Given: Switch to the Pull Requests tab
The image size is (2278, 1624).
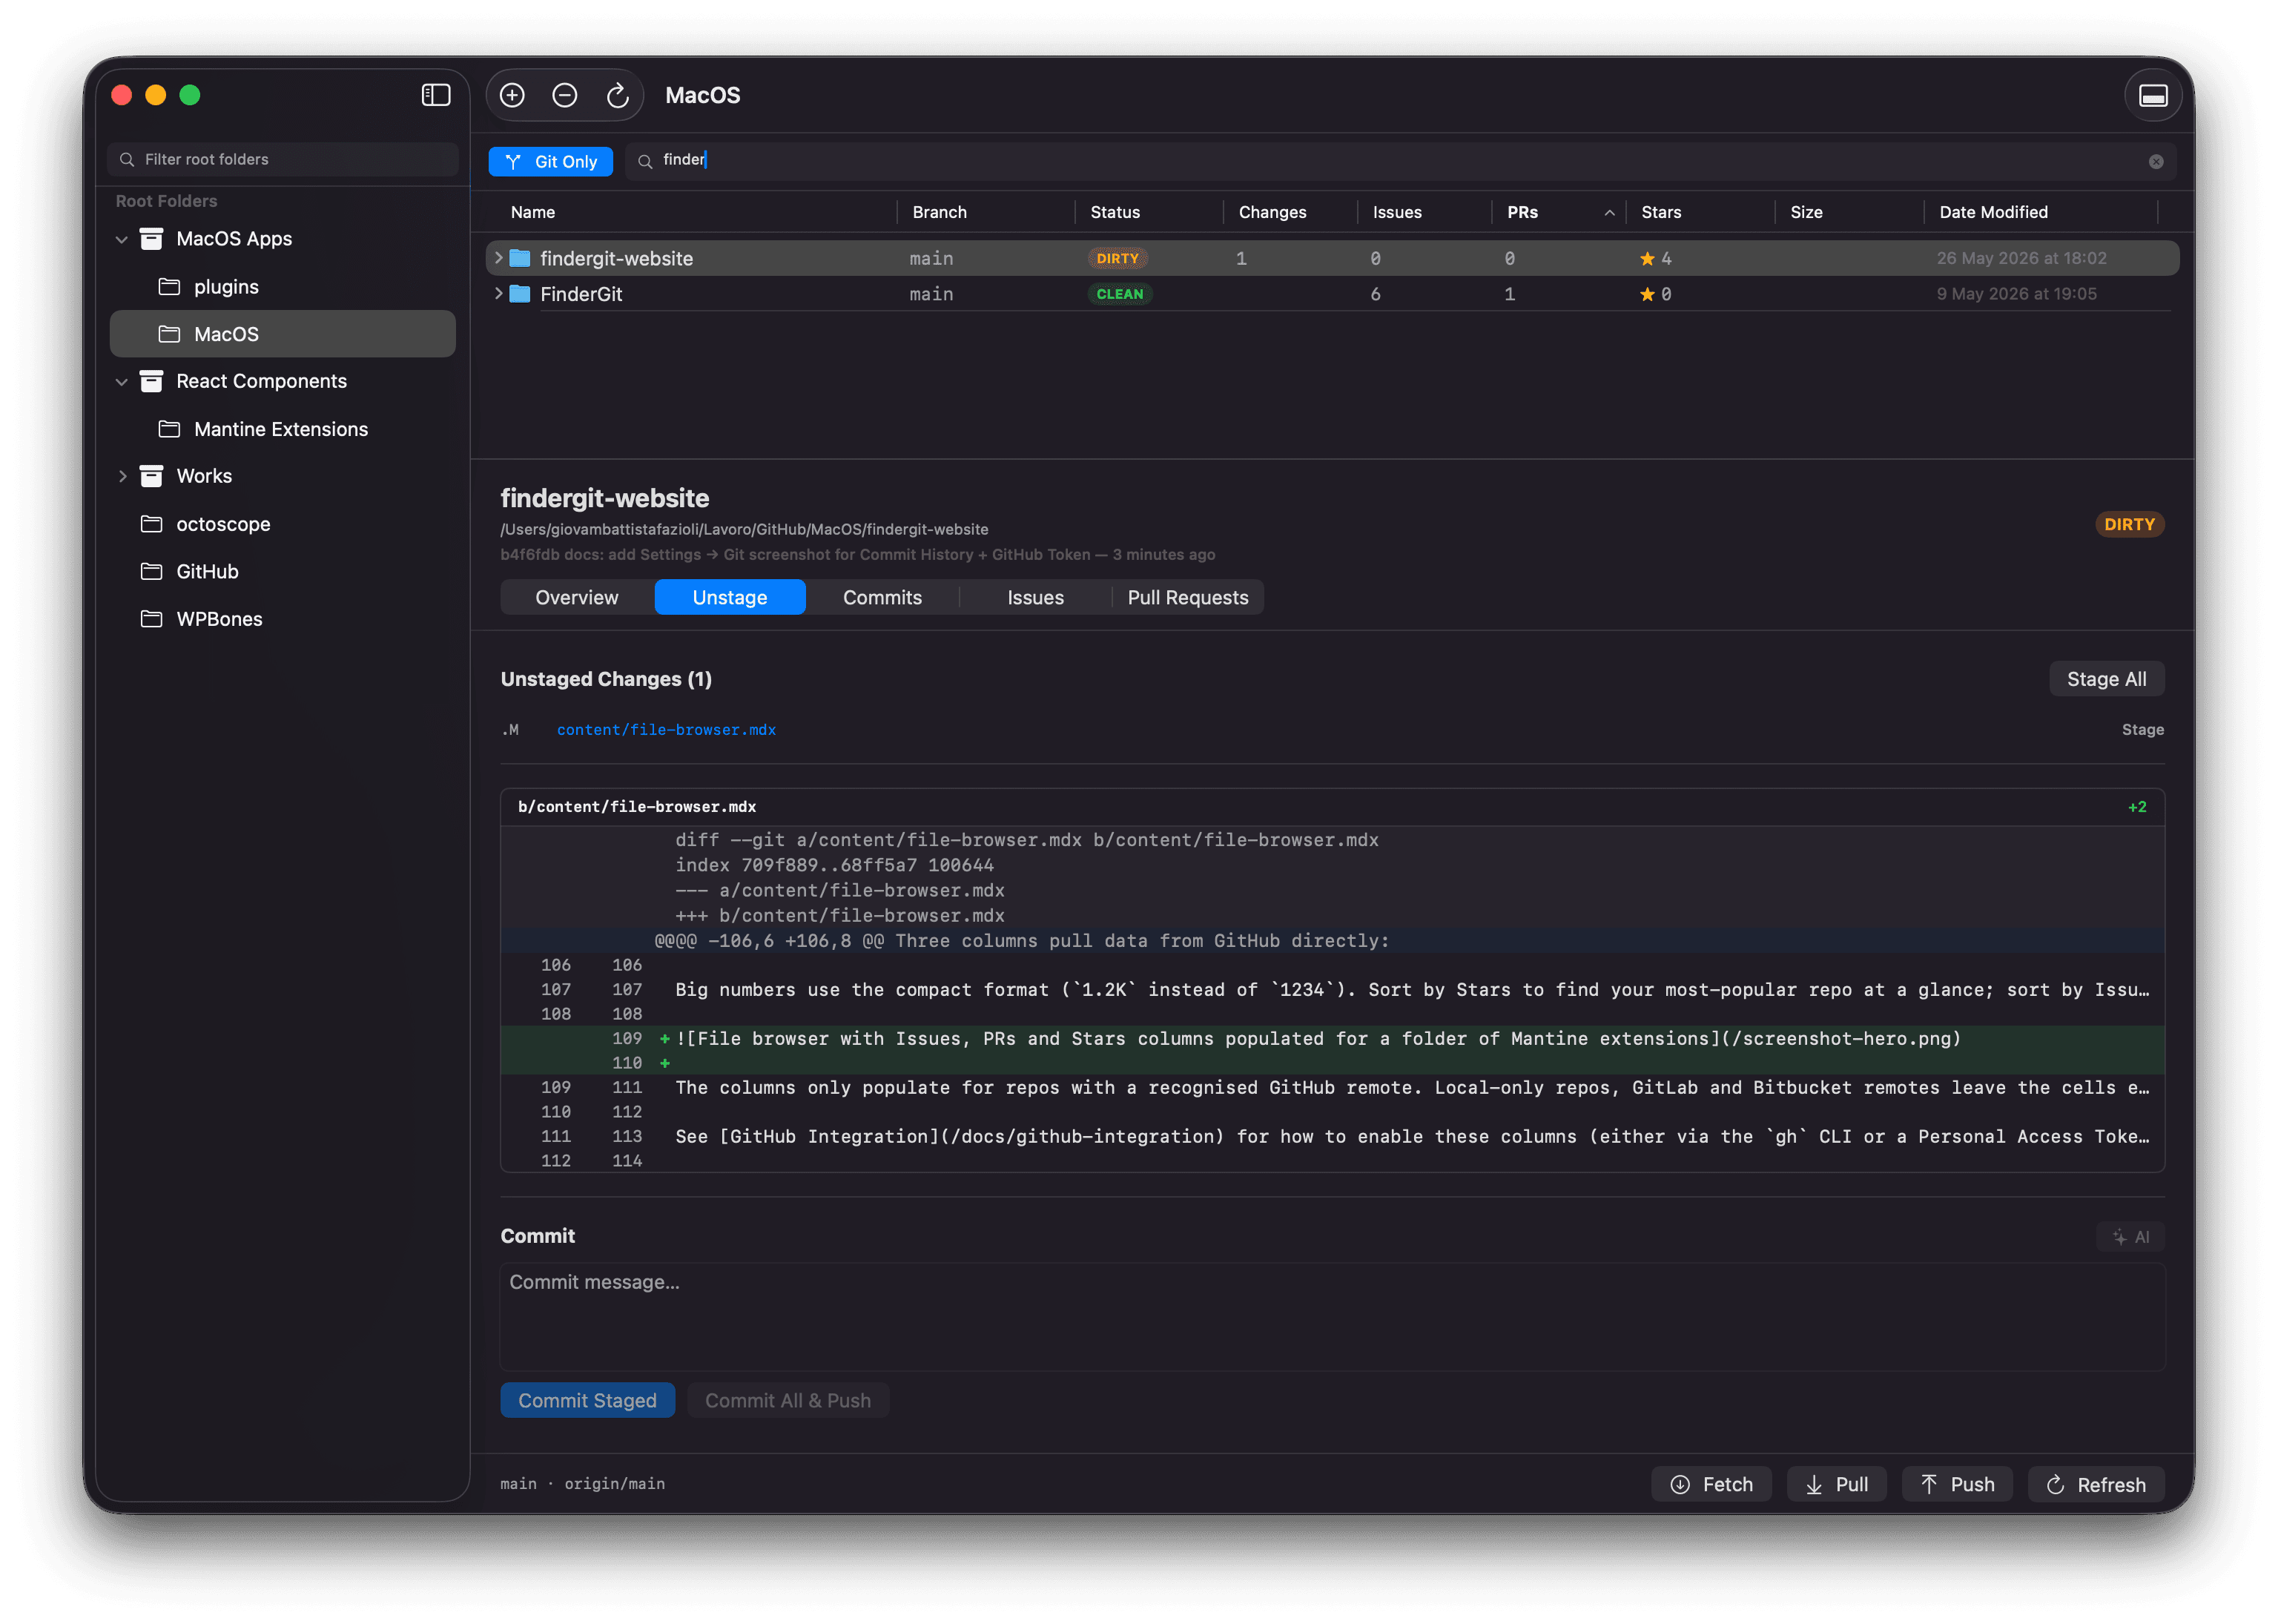Looking at the screenshot, I should pos(1188,598).
